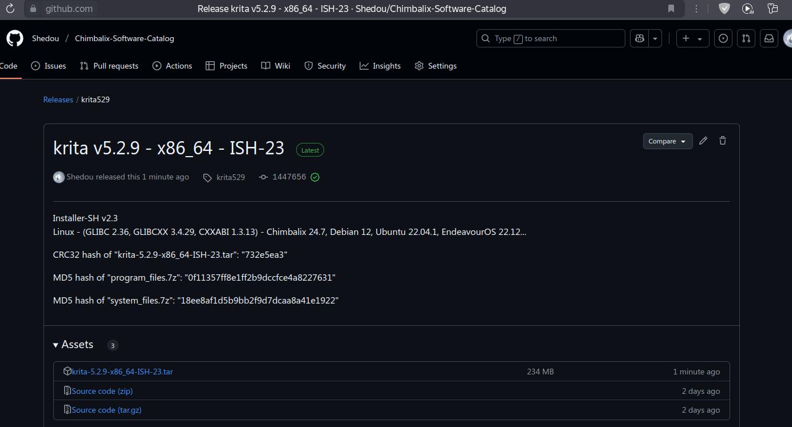Edit this release with the pencil icon

(703, 141)
